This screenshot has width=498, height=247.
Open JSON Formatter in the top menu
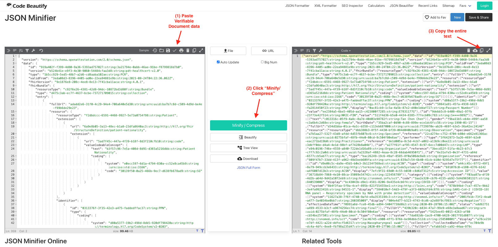click(x=297, y=6)
